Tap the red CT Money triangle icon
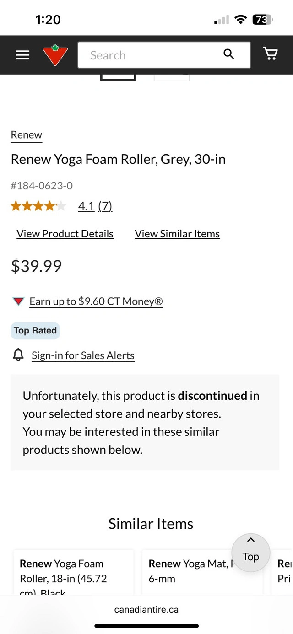Image resolution: width=293 pixels, height=634 pixels. coord(18,301)
